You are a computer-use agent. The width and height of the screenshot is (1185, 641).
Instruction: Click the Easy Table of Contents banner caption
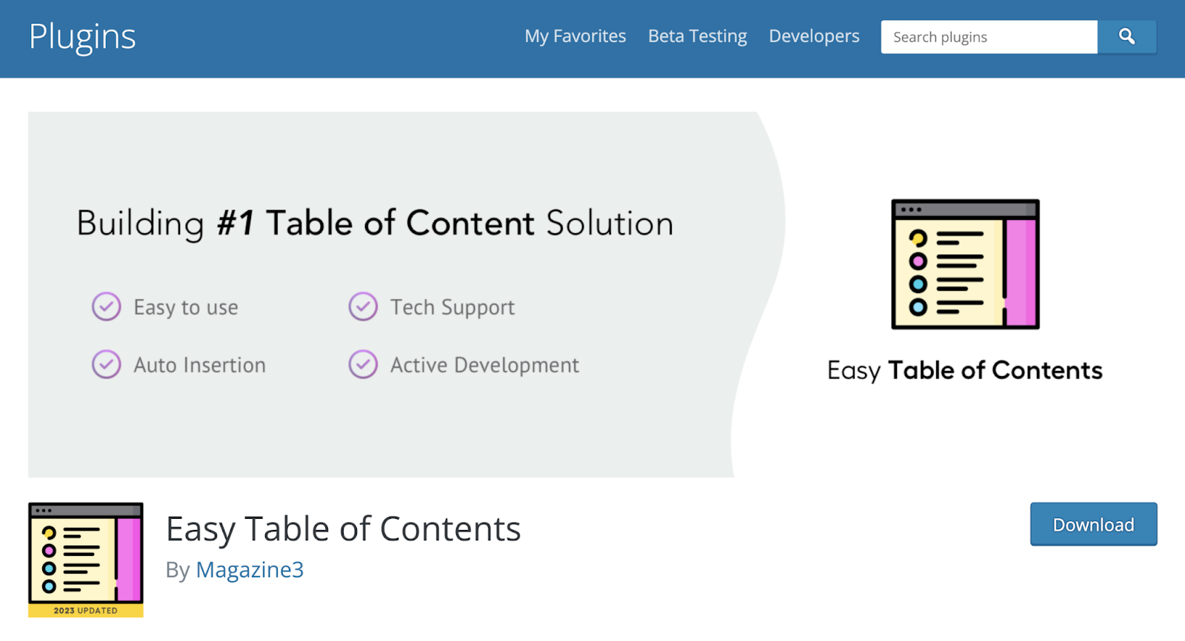[x=964, y=370]
